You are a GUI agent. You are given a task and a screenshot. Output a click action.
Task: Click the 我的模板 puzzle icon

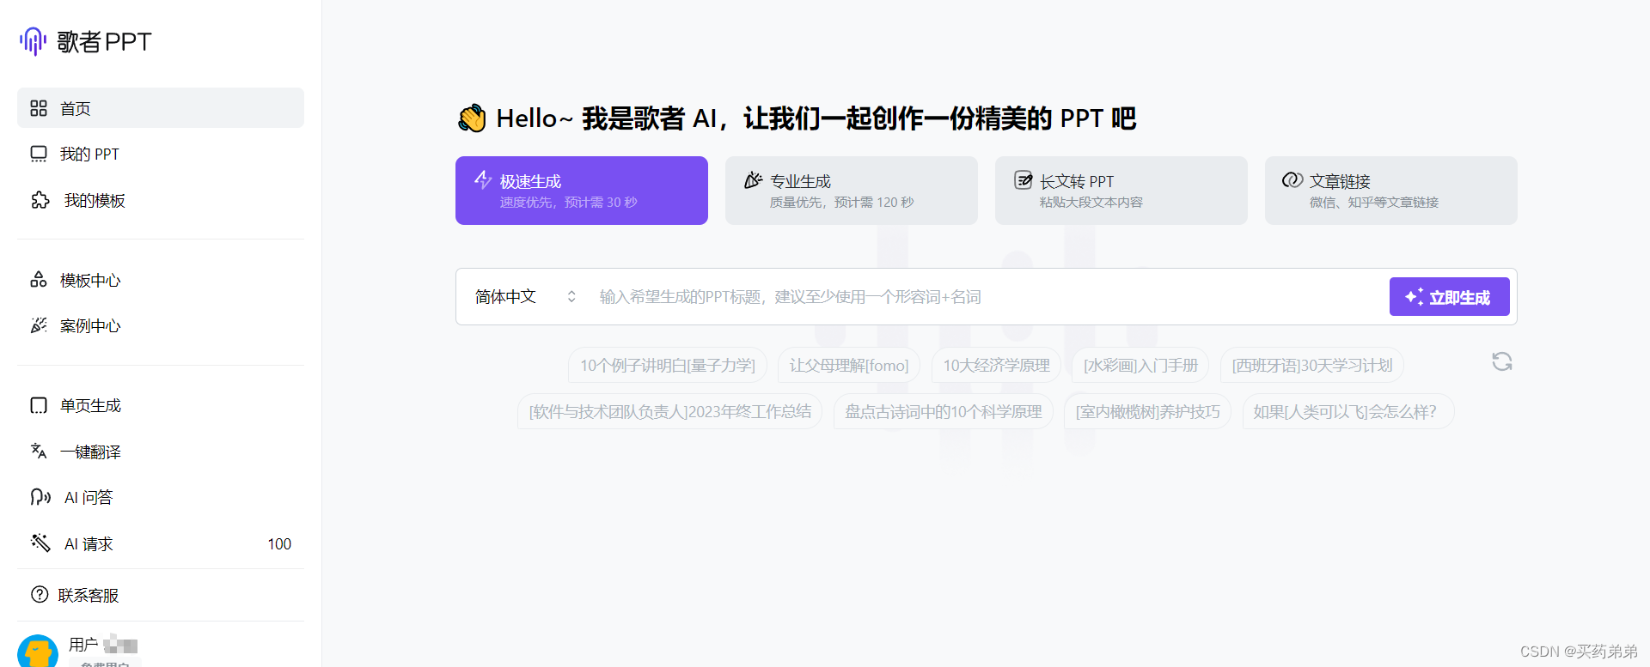pos(40,200)
